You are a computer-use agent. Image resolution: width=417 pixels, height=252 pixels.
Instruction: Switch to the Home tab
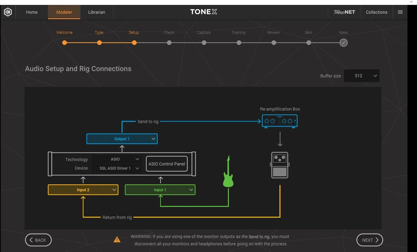pyautogui.click(x=32, y=12)
